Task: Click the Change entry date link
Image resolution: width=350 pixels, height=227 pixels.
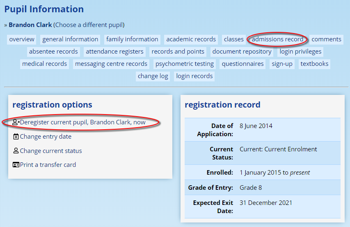Action: coord(46,137)
